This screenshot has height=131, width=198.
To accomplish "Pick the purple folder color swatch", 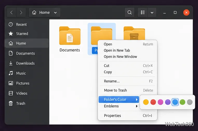I will click(168, 102).
